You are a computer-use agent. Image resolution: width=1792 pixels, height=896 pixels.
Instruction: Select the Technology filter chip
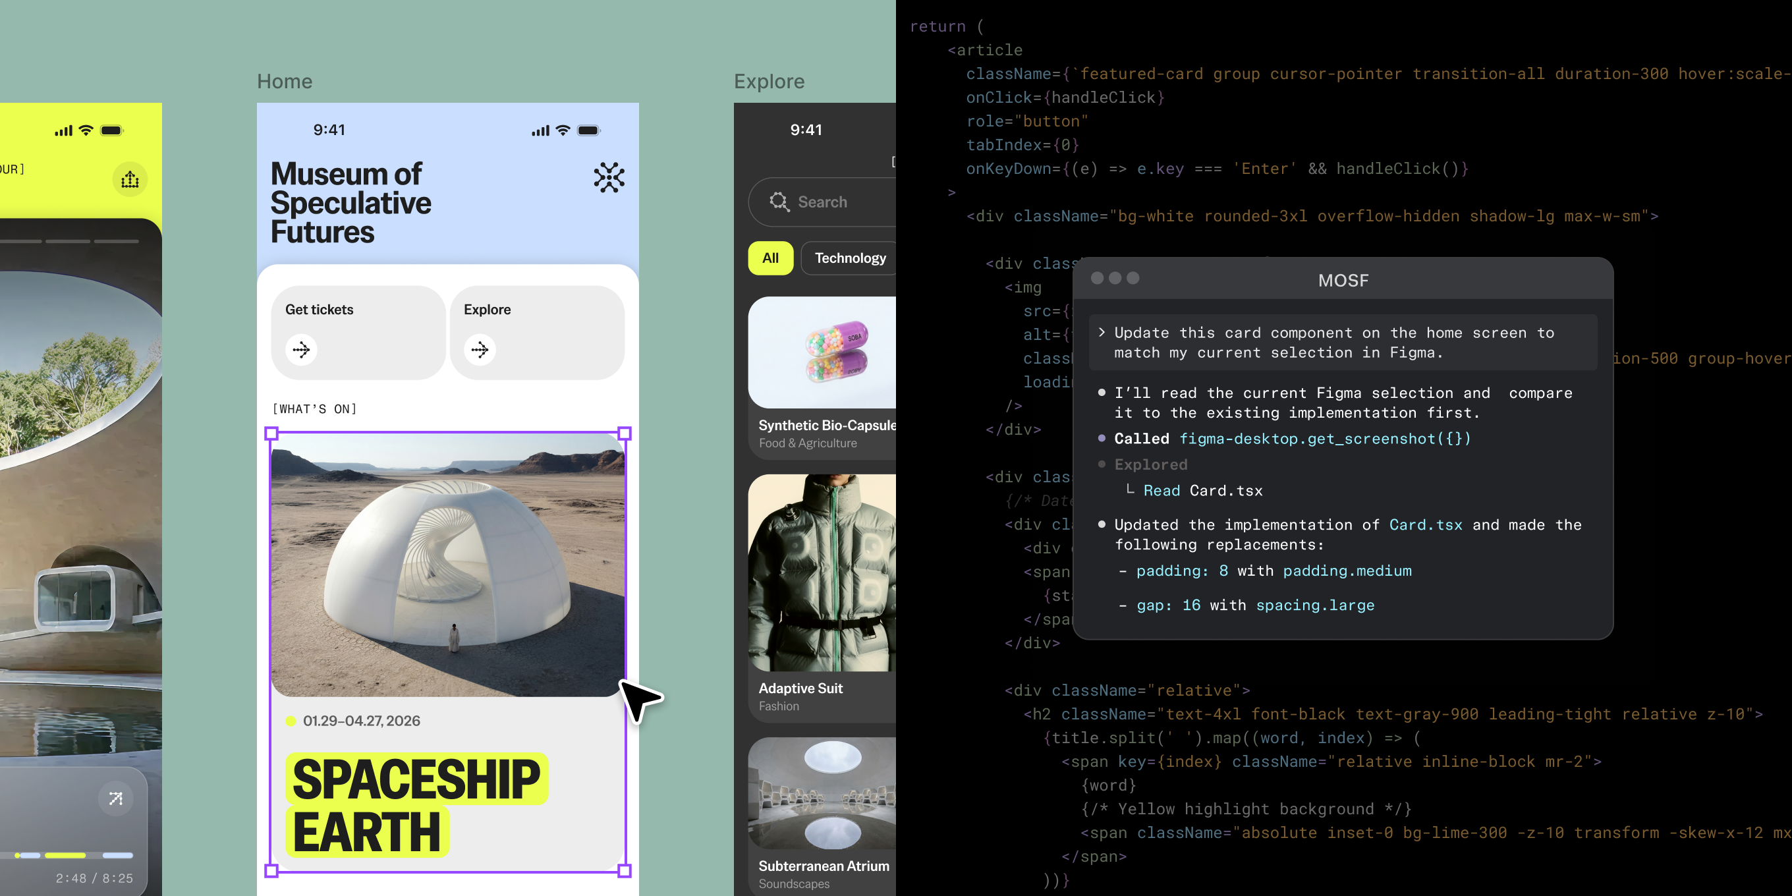coord(849,258)
